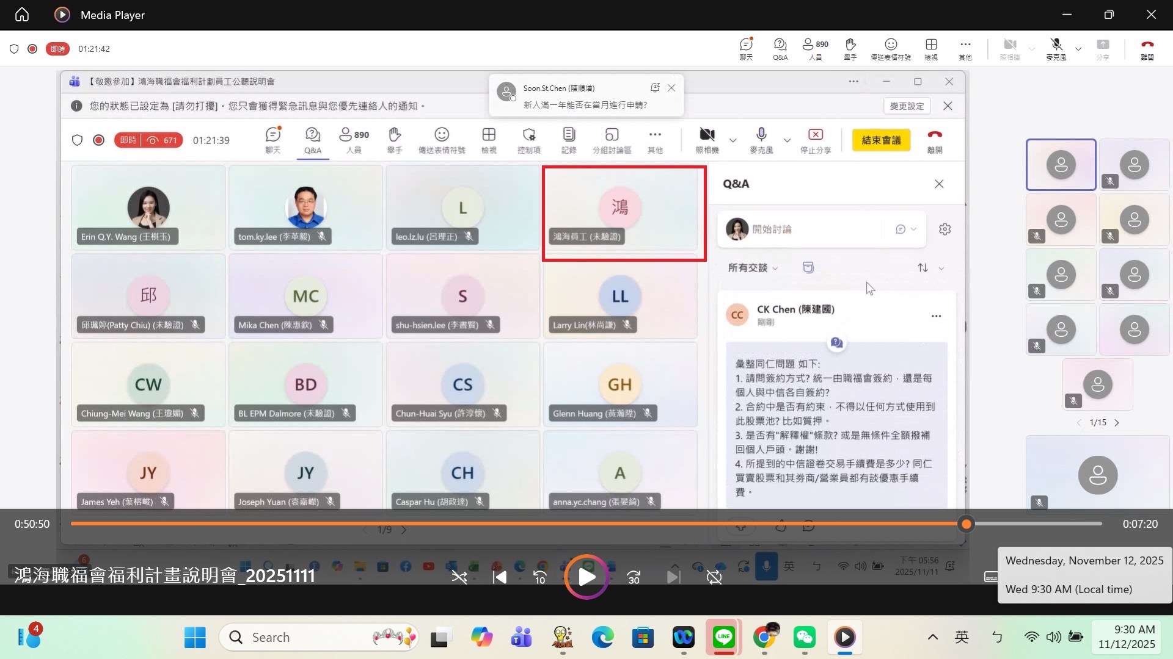Toggle repeat mode in playback controls
The height and width of the screenshot is (659, 1173).
[x=714, y=577]
